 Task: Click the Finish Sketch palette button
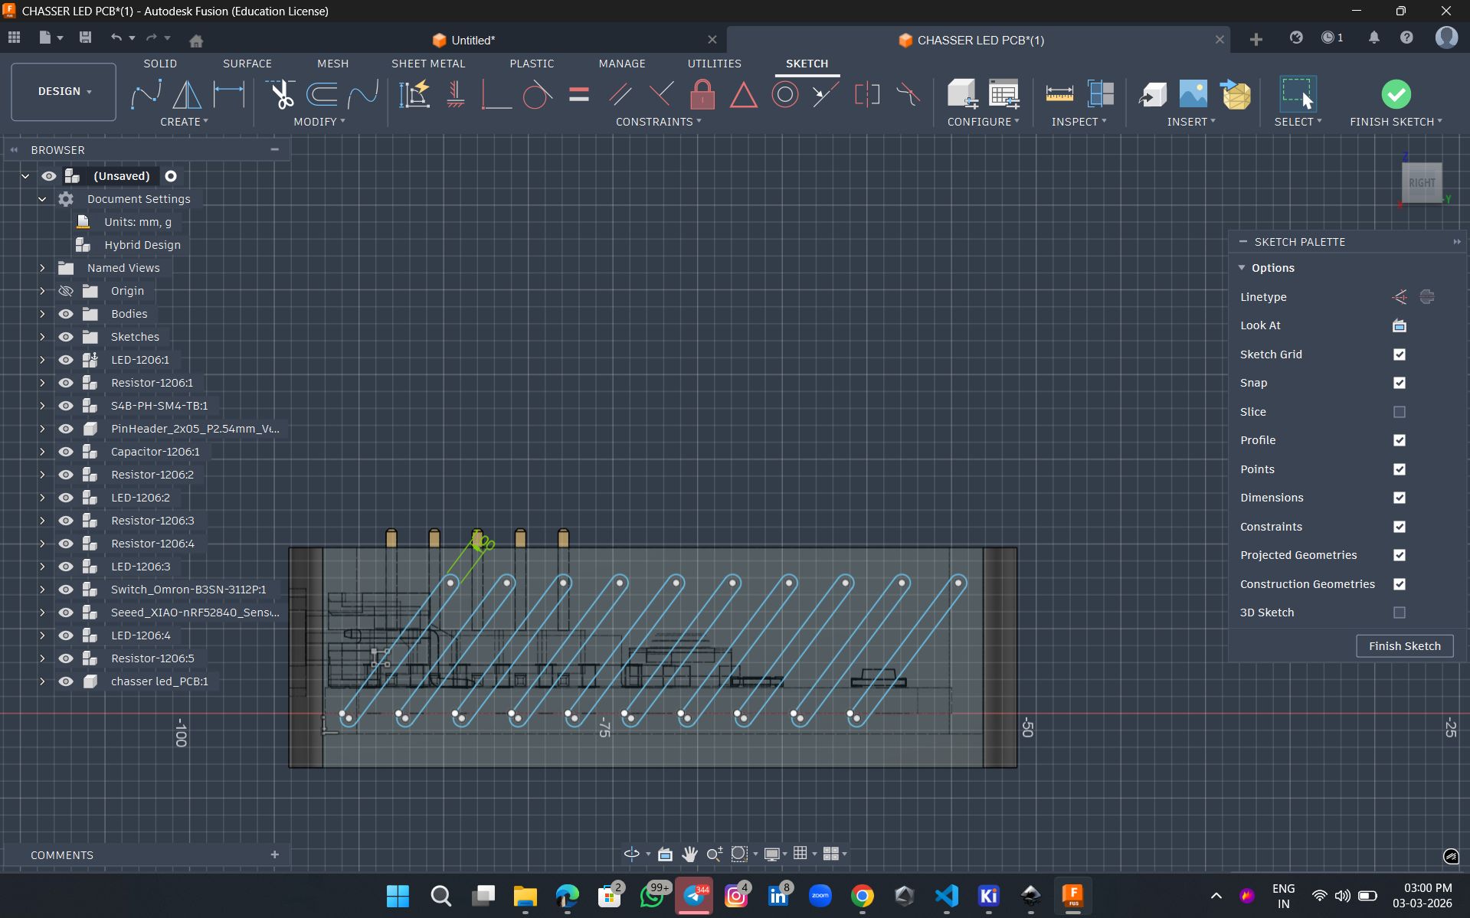coord(1404,646)
